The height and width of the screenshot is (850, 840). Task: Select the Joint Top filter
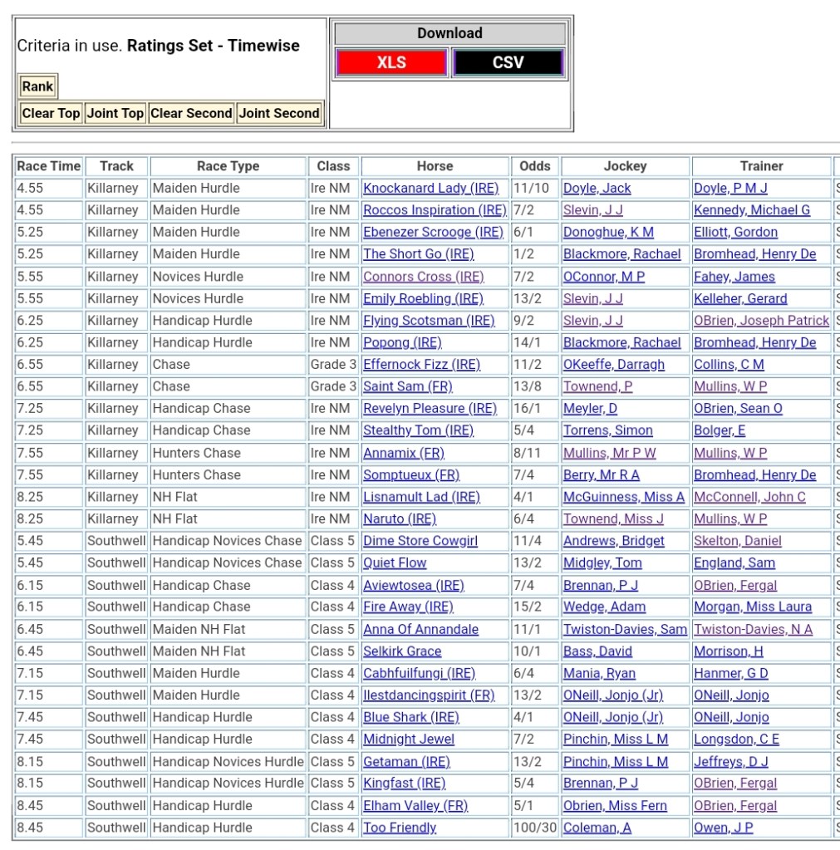(115, 113)
